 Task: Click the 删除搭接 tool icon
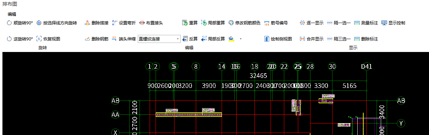click(x=87, y=23)
